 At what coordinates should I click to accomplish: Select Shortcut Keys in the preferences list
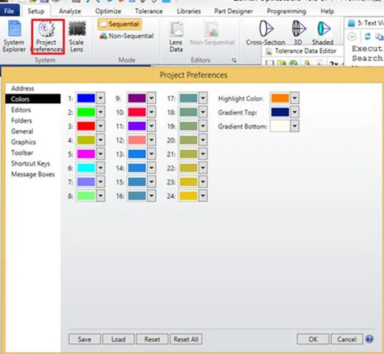click(31, 164)
